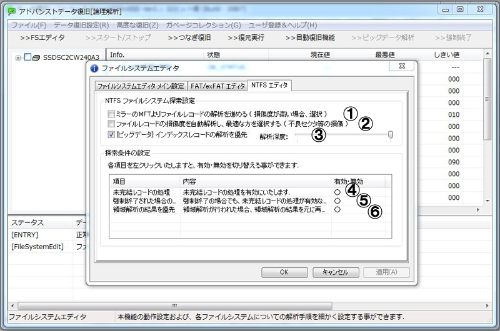Viewport: 500px width, 331px height.
Task: Tick the checkbox next to SSDSC2CW240A3
Action: 27,57
